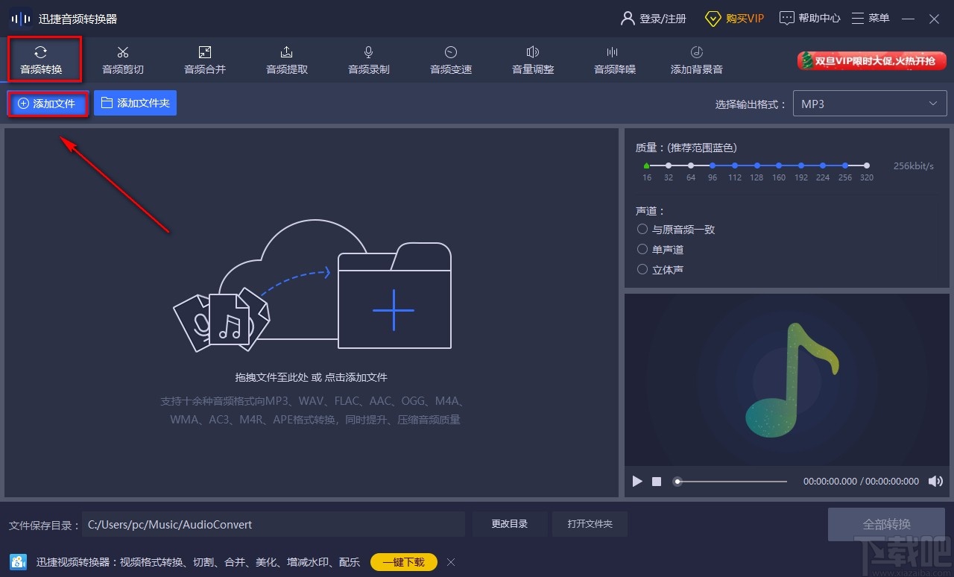Select the 音频变速 speed change tool

(x=450, y=60)
